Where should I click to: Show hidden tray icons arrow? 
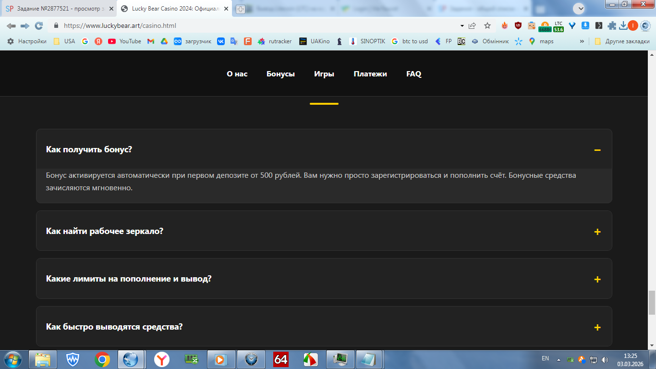(559, 359)
